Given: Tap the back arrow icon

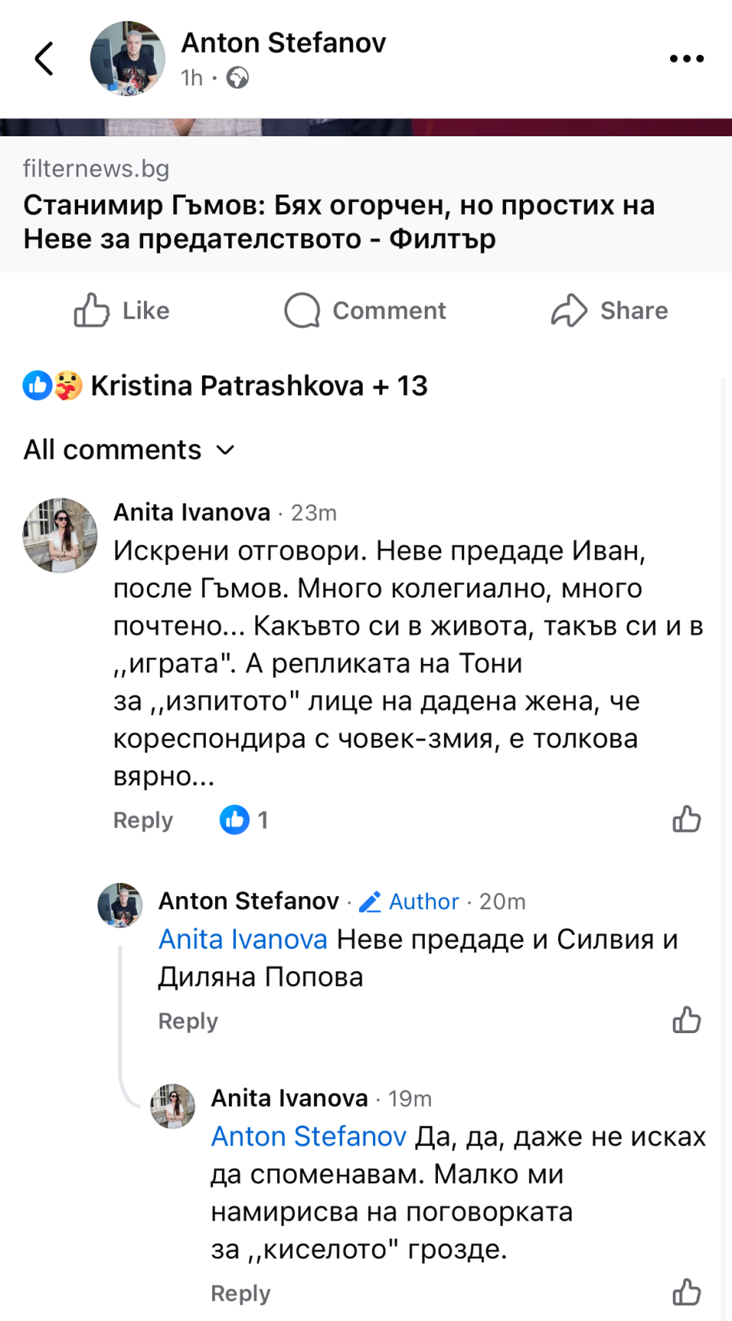Looking at the screenshot, I should (44, 59).
